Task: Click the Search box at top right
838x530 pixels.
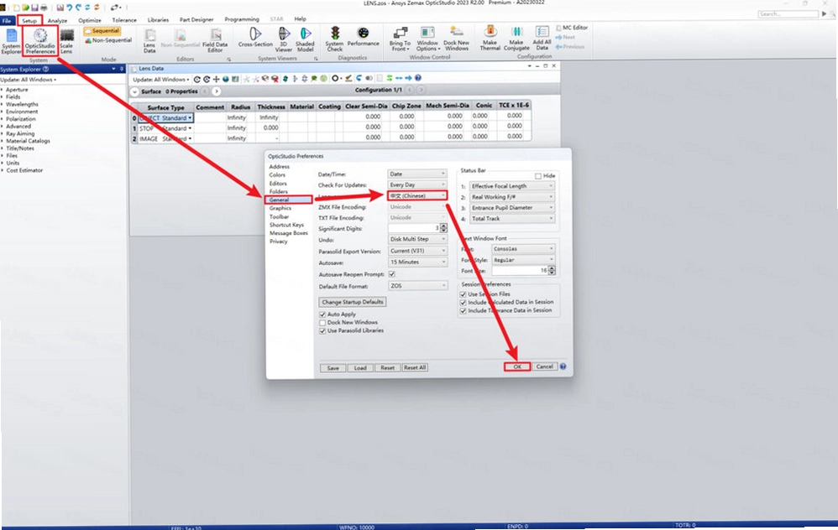Action: (x=788, y=14)
